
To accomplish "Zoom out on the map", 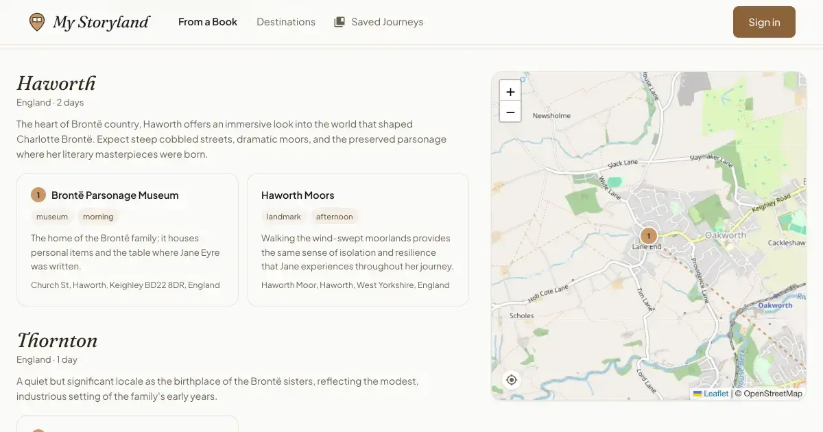I will [x=510, y=112].
